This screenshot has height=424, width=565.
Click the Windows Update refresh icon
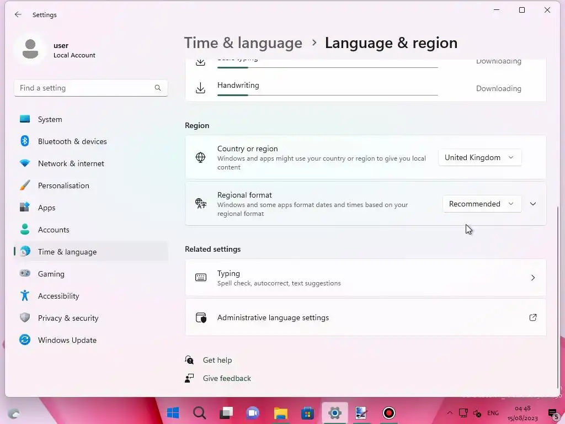pos(25,340)
